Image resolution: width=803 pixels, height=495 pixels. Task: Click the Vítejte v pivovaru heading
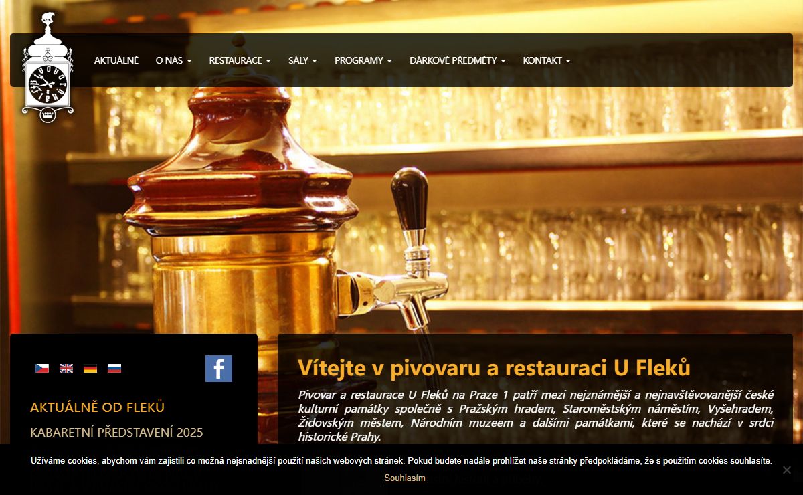tap(495, 368)
